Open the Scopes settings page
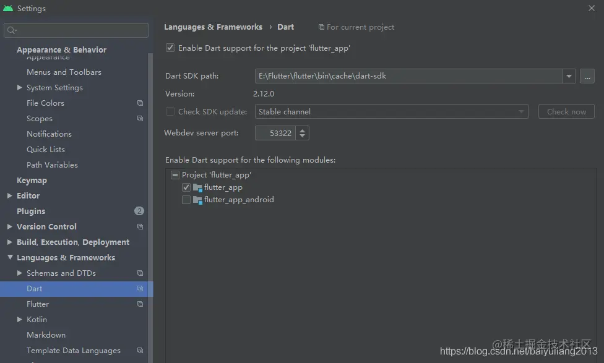This screenshot has width=604, height=363. coord(39,119)
